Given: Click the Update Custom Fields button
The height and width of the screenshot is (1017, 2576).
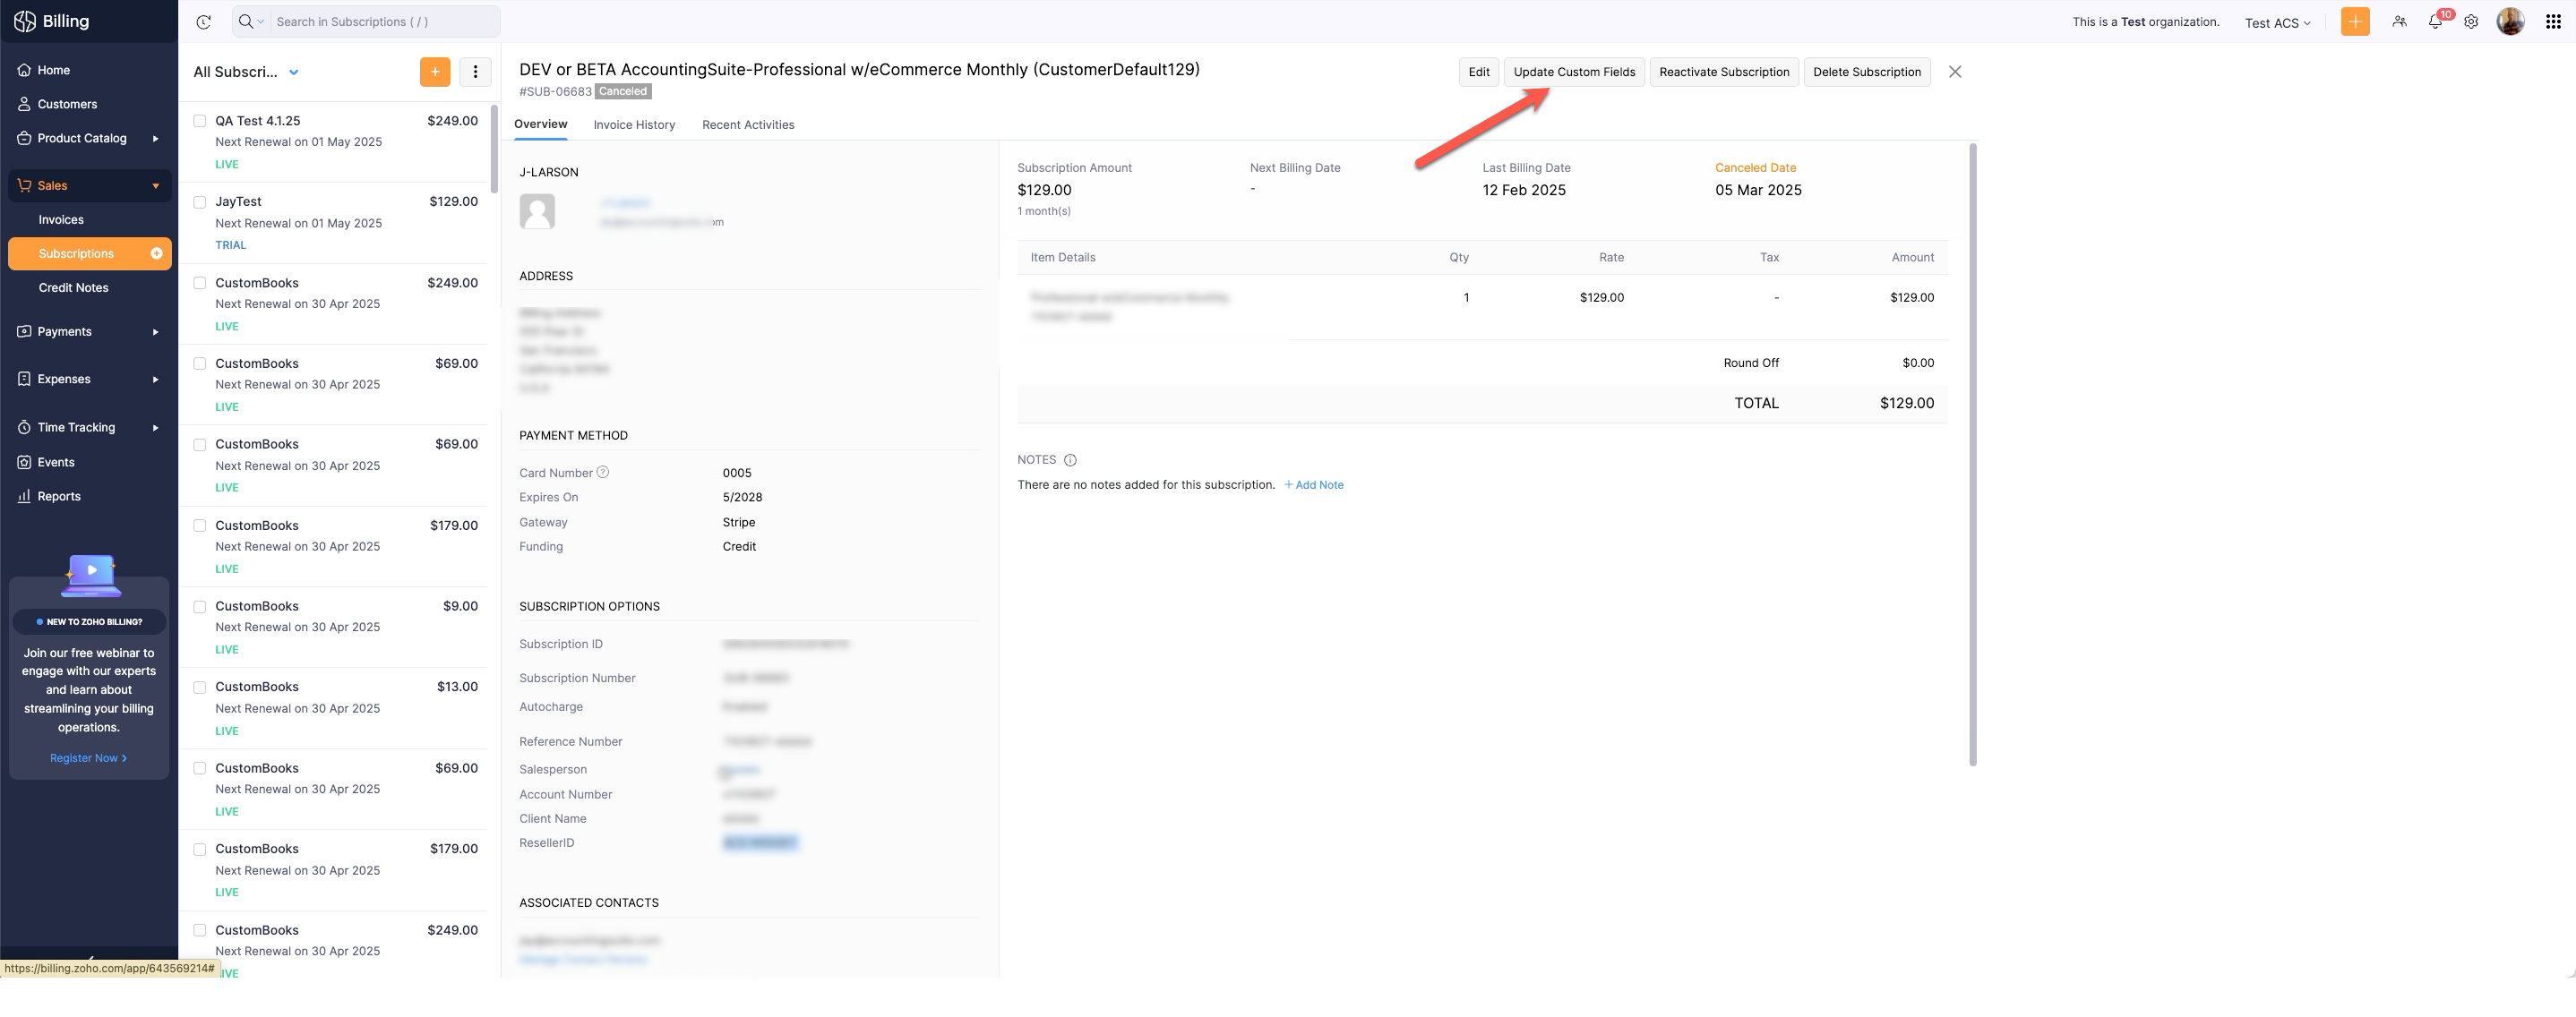Looking at the screenshot, I should pos(1573,72).
